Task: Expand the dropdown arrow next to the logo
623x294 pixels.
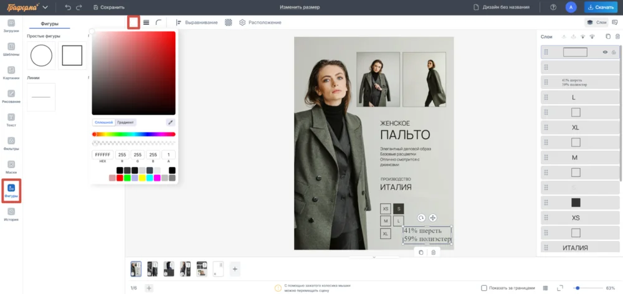Action: (45, 7)
